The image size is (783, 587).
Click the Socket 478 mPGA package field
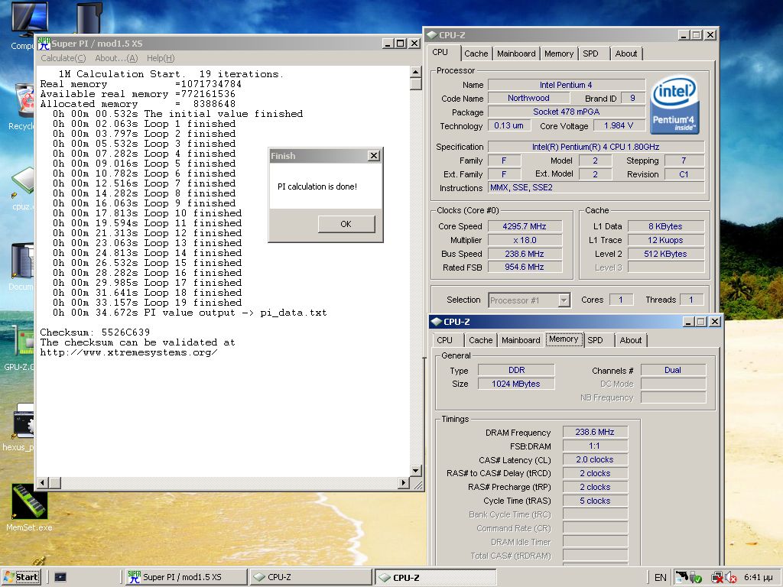tap(567, 112)
